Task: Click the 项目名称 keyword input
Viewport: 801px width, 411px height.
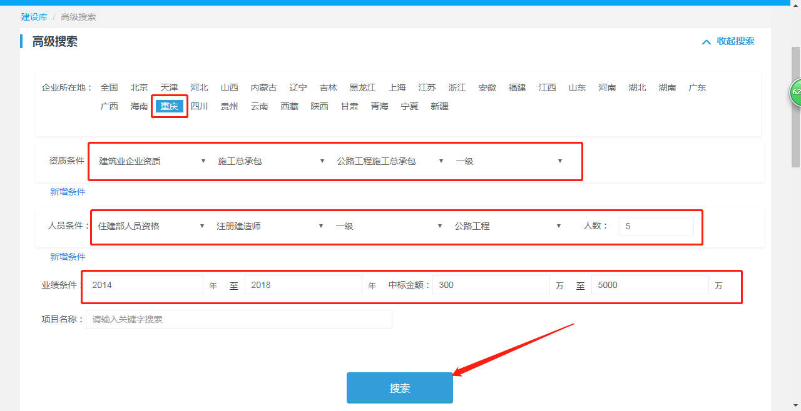Action: (238, 319)
